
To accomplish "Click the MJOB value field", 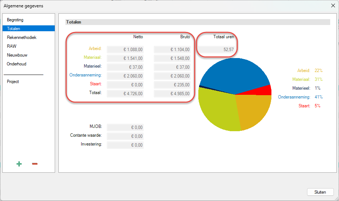I will (125, 128).
